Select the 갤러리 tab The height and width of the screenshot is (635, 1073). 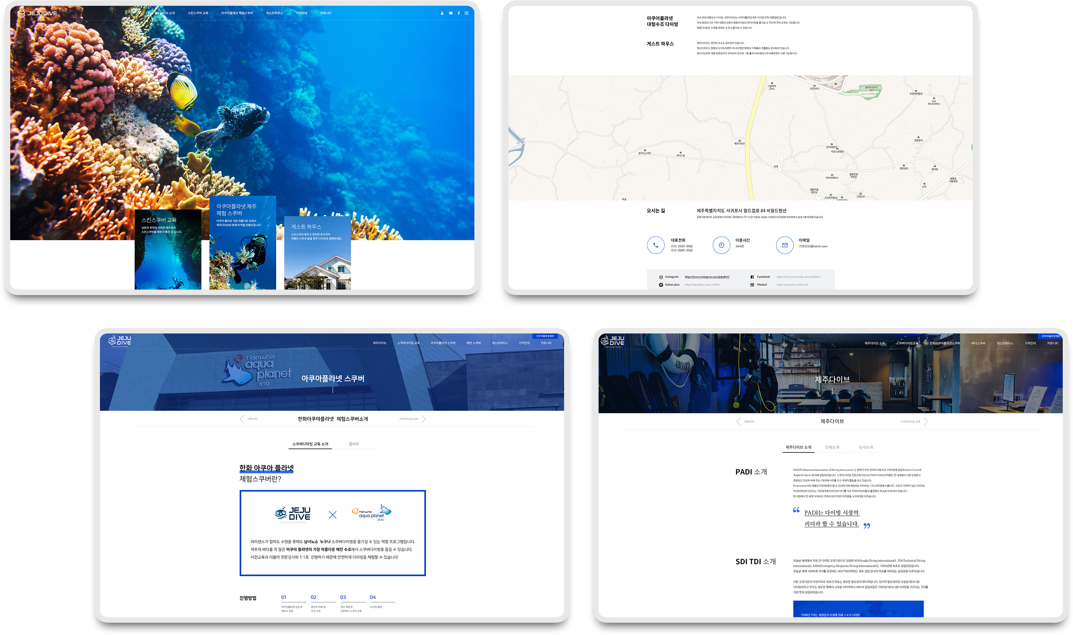pyautogui.click(x=354, y=444)
